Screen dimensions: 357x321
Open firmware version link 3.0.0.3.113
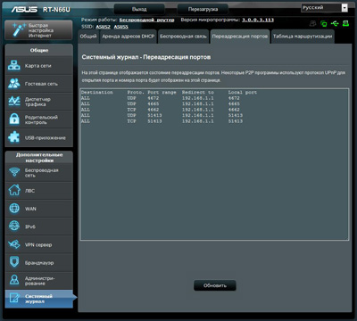pyautogui.click(x=258, y=20)
